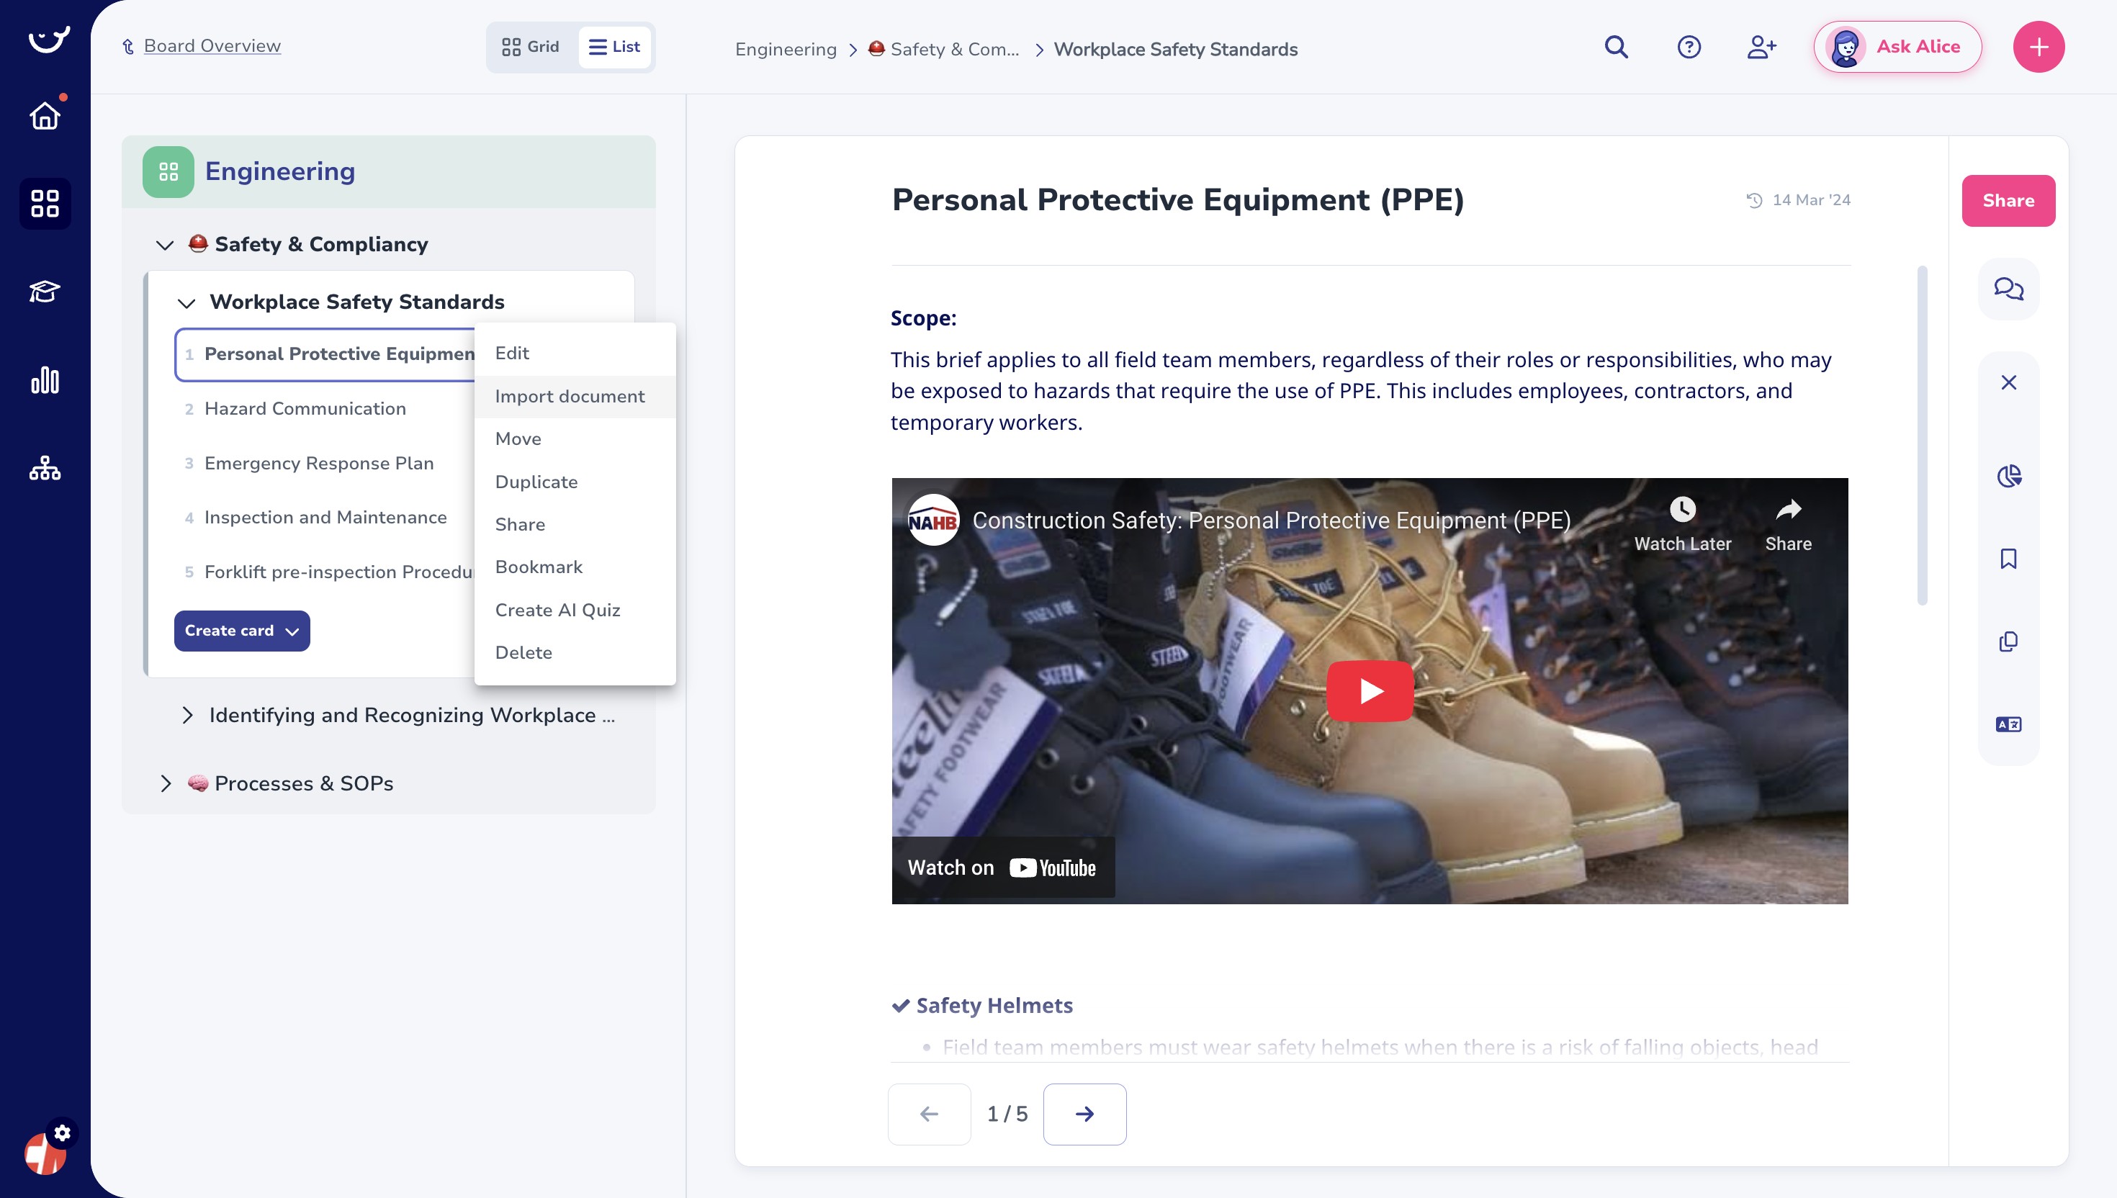Screen dimensions: 2117x1198
Task: Click the Safety Helmets heading
Action: pyautogui.click(x=994, y=1006)
